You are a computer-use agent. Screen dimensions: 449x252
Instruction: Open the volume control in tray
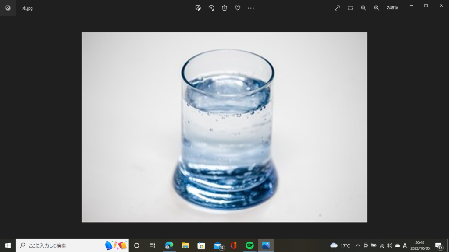389,245
